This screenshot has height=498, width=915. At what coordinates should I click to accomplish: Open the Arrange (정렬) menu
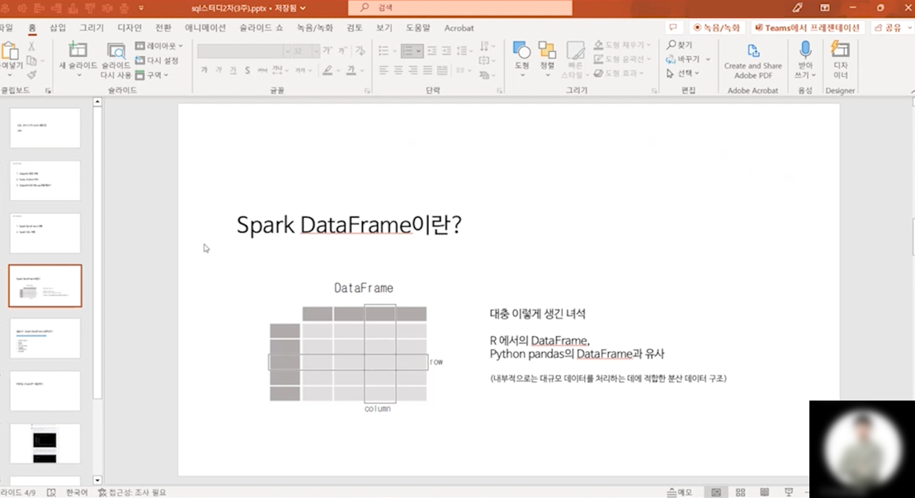(x=547, y=59)
